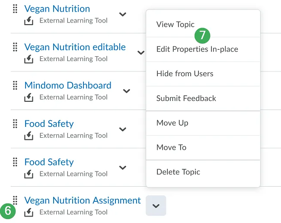Click the External Learning Tool icon under Vegan Nutrition Assignment
This screenshot has height=223, width=281.
coord(29,212)
